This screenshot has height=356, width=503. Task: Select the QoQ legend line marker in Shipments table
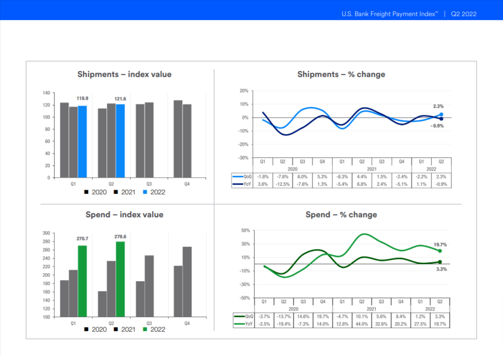238,177
